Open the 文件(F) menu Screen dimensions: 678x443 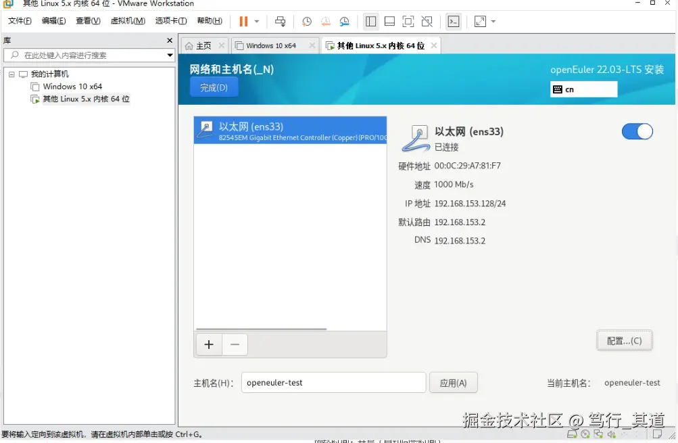click(20, 21)
